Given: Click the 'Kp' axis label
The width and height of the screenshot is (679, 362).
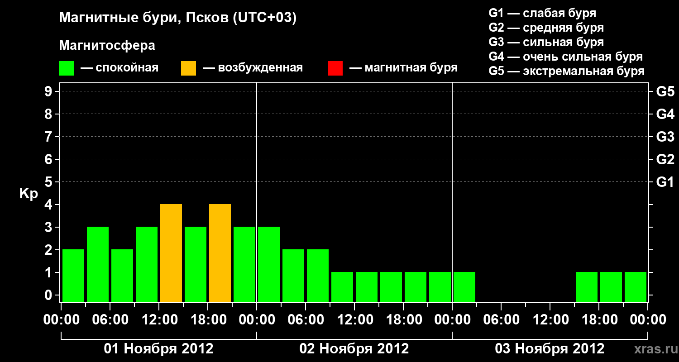Looking at the screenshot, I should (x=29, y=194).
